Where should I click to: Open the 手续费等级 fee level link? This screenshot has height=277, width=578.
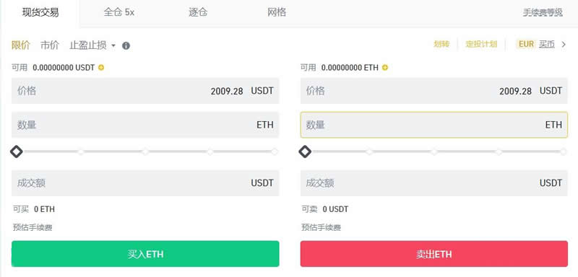(543, 13)
